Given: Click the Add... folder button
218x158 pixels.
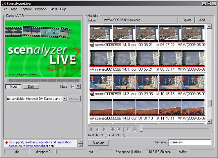Looking at the screenshot, I should [x=203, y=20].
